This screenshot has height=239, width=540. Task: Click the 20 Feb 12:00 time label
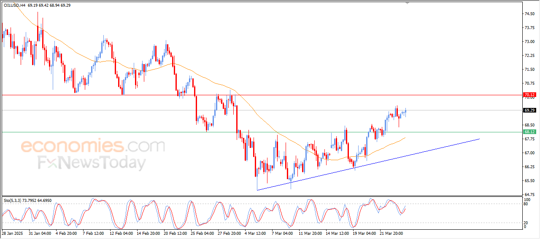(x=176, y=233)
